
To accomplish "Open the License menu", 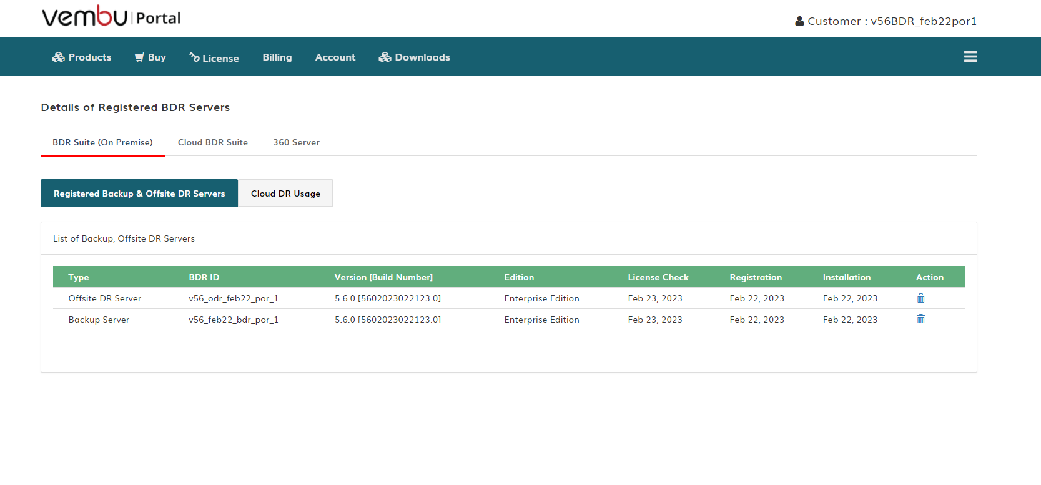I will [214, 57].
